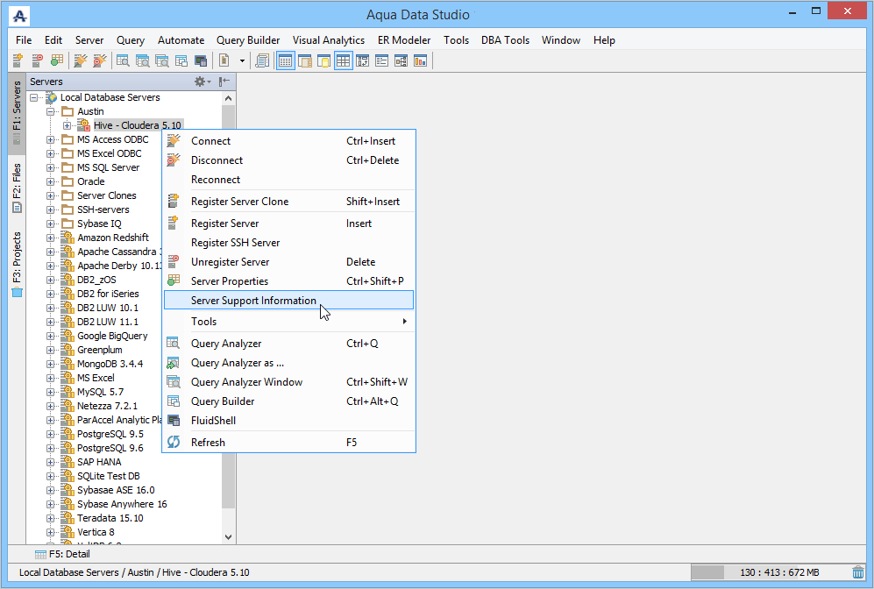
Task: Toggle the first highlighted table layout button
Action: click(x=285, y=60)
